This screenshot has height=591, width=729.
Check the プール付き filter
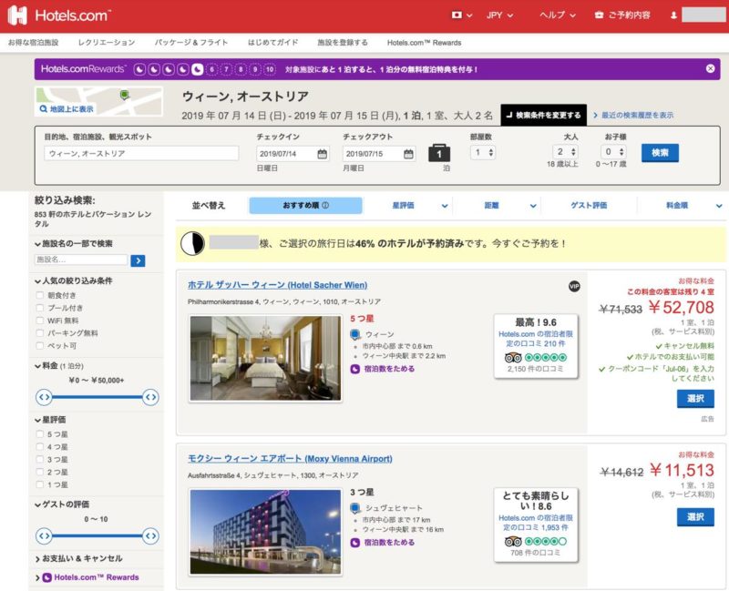40,308
